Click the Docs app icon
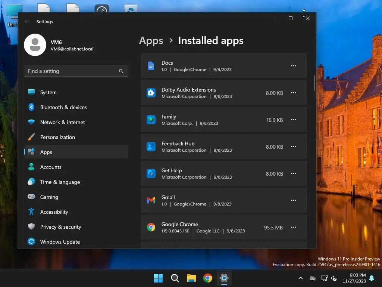The width and height of the screenshot is (382, 287). [151, 66]
